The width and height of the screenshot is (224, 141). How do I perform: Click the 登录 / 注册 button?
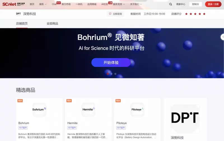click(x=213, y=4)
